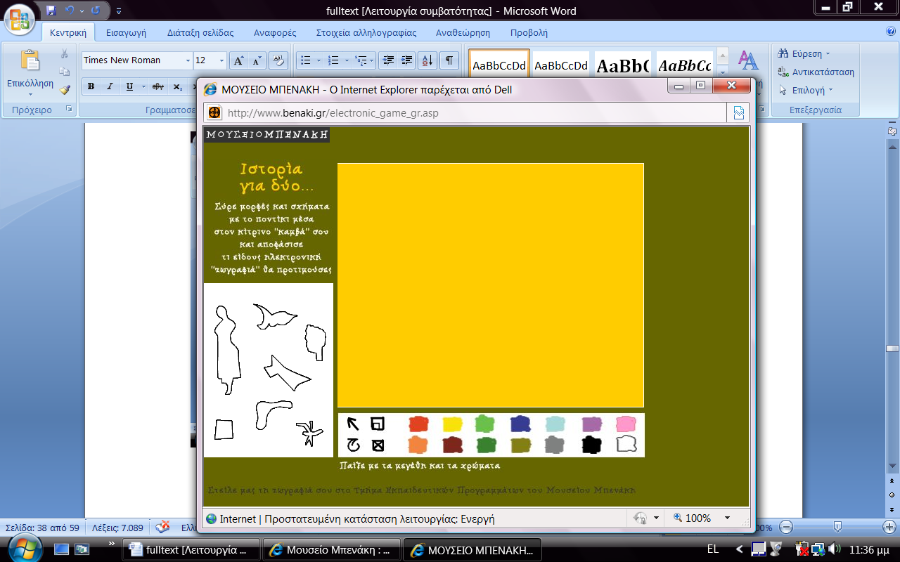The image size is (900, 562).
Task: Open the Κεντρική ribbon tab
Action: [x=67, y=32]
